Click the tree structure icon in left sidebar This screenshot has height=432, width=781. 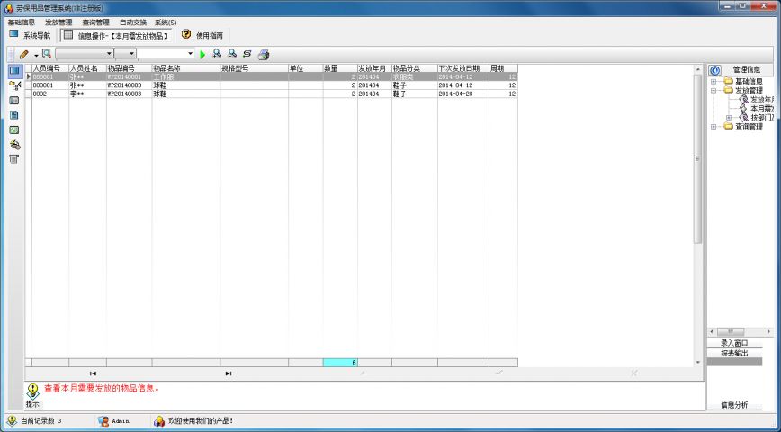pos(14,85)
